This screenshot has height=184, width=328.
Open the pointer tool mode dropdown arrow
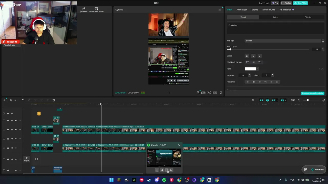[x=15, y=100]
